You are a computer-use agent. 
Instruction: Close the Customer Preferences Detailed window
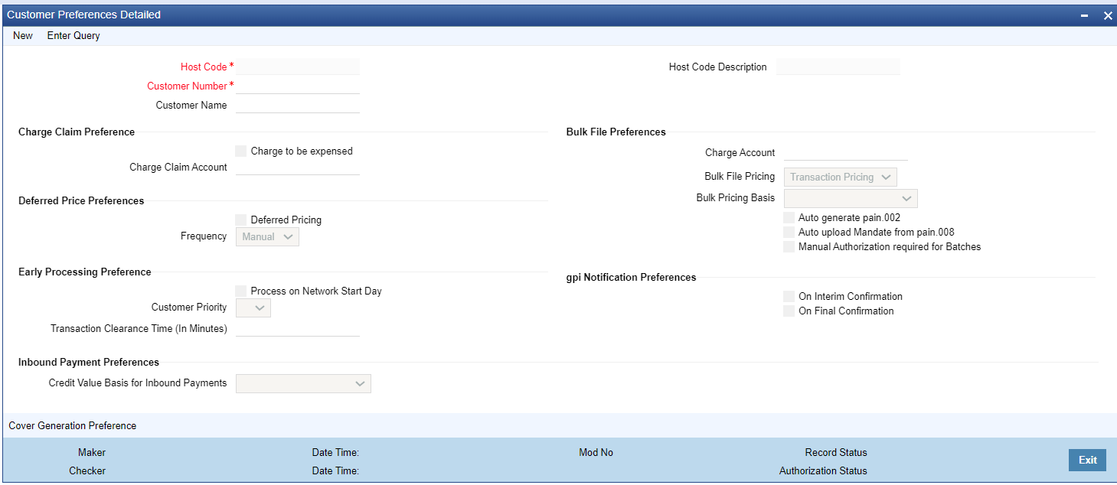pyautogui.click(x=1107, y=15)
